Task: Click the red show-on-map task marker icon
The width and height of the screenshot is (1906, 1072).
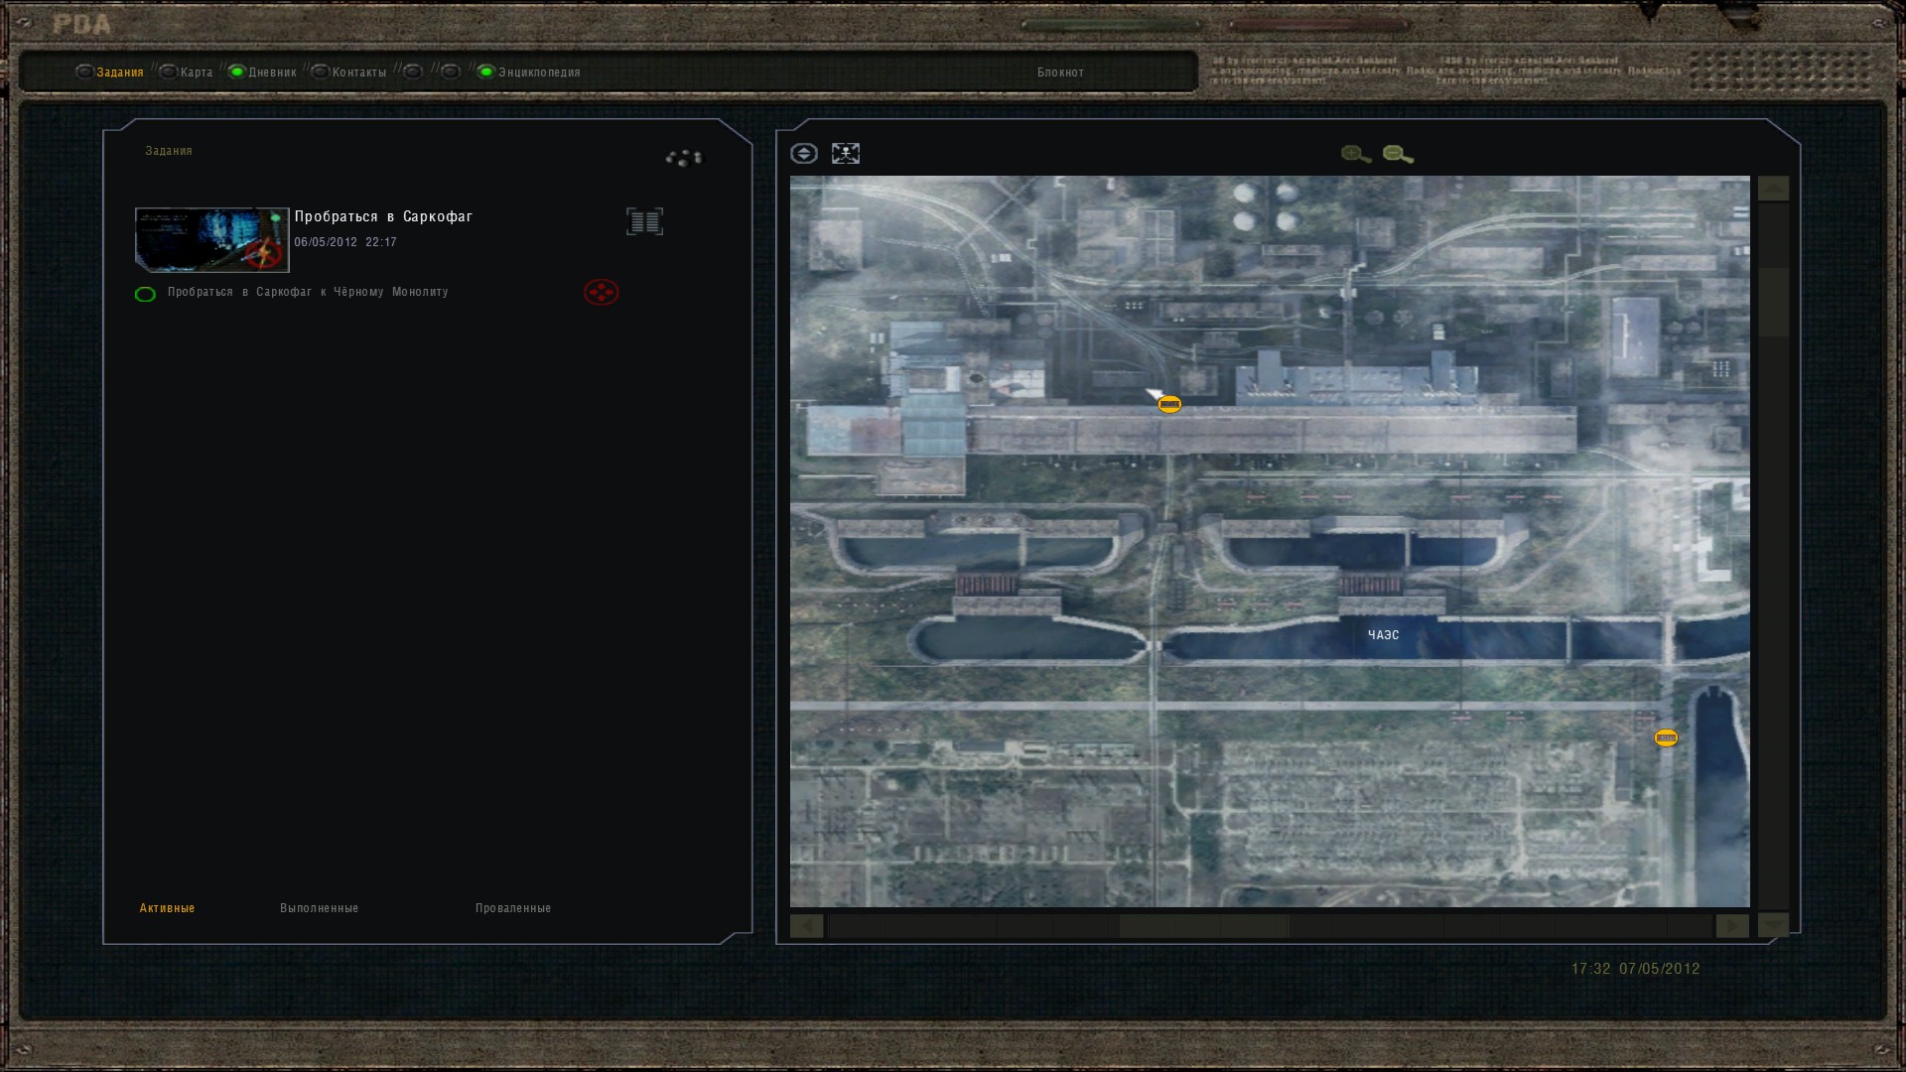Action: click(x=601, y=292)
